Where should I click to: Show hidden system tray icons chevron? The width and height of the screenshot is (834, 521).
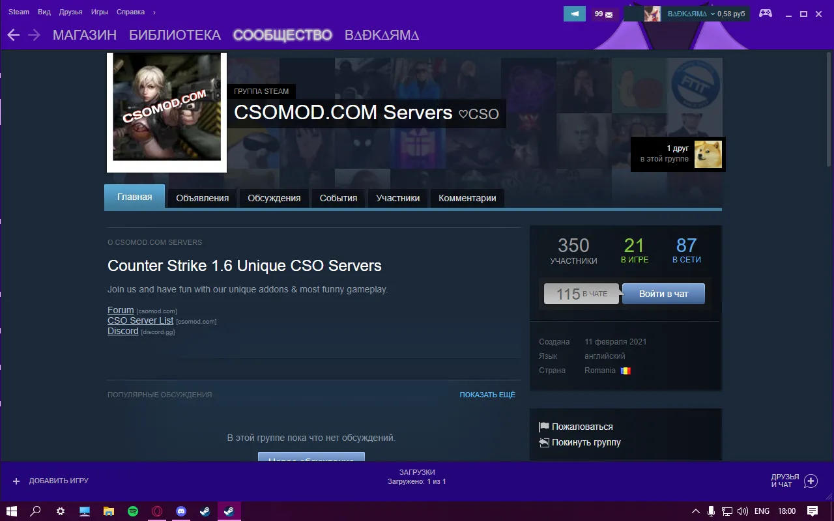coord(695,511)
